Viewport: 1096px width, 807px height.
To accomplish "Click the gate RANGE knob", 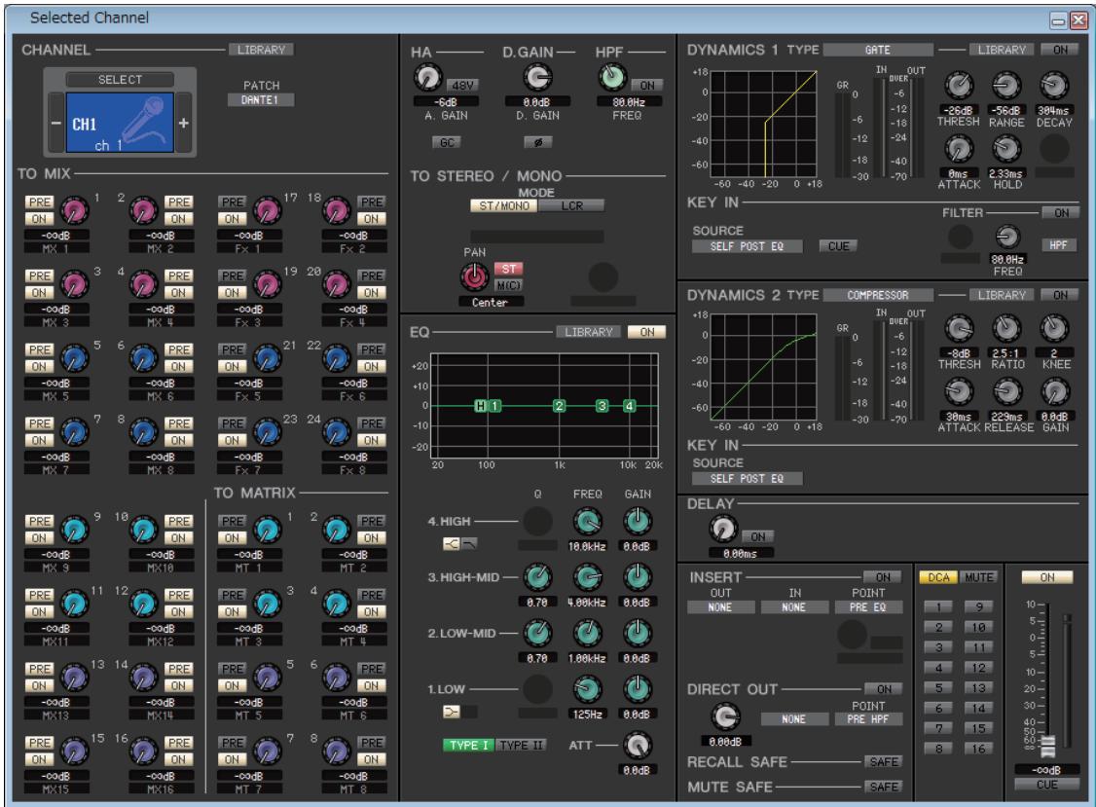I will coord(1006,86).
